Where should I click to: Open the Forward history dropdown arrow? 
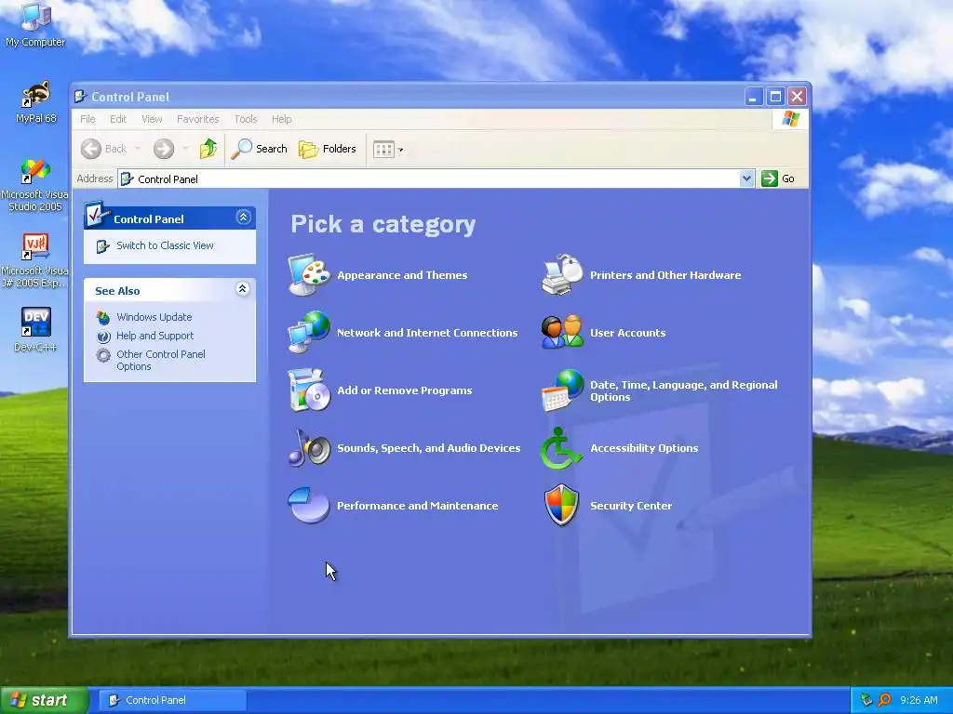click(185, 149)
